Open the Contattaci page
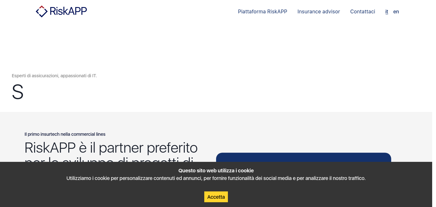 (x=363, y=12)
